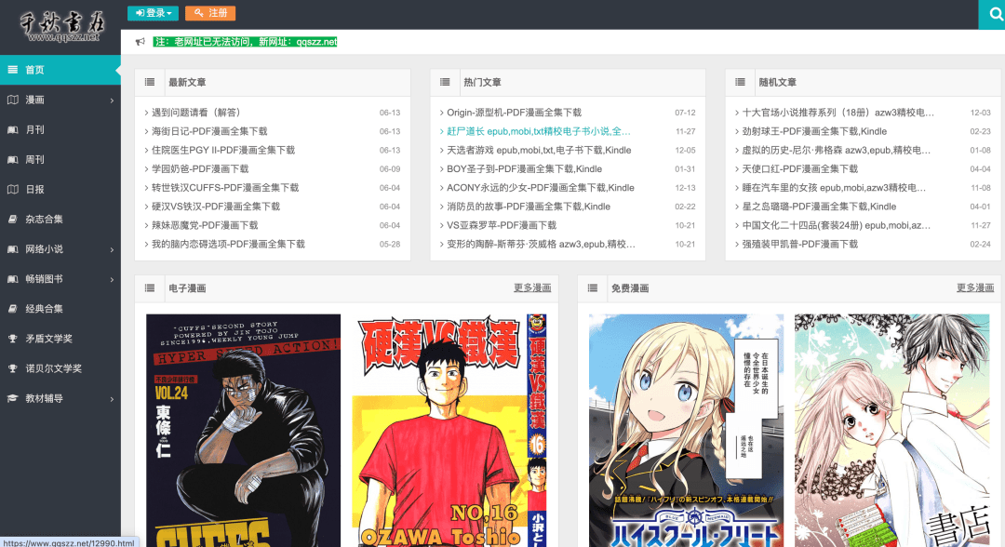The image size is (1005, 547).
Task: Open ACONY永远的少女-PDF漫画全集下载
Action: tap(541, 188)
